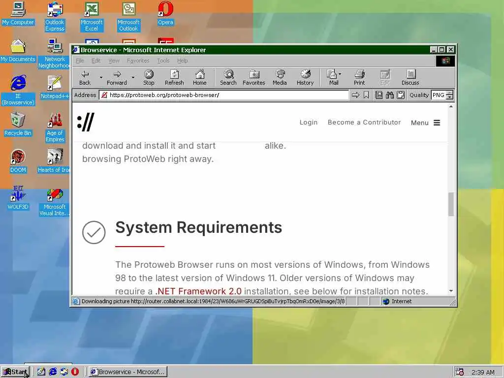This screenshot has width=504, height=378.
Task: Click the hamburger icon beside Menu
Action: (x=437, y=123)
